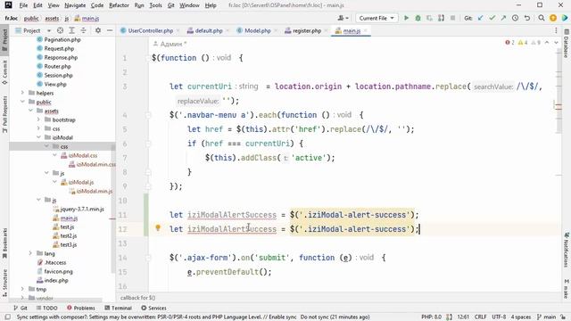
Task: Expand the tmp folder
Action: [x=22, y=289]
